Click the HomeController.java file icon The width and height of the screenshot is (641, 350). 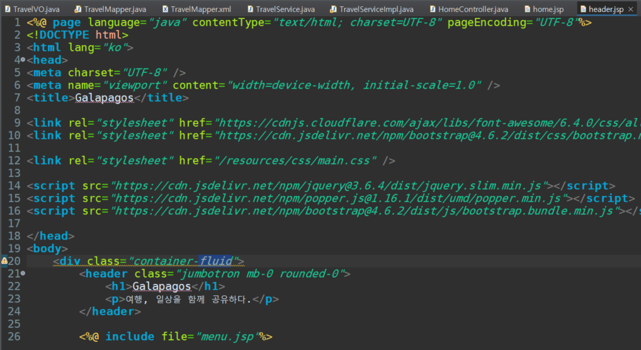point(433,9)
